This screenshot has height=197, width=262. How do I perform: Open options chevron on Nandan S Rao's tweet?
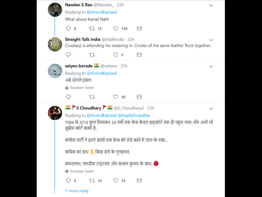(x=211, y=5)
